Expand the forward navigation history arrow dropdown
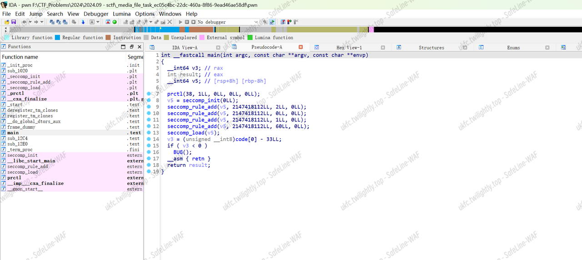Image resolution: width=582 pixels, height=260 pixels. point(42,22)
